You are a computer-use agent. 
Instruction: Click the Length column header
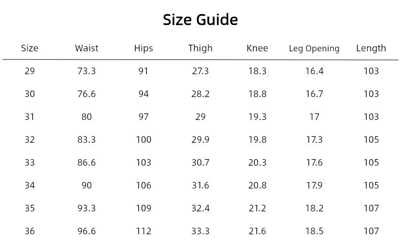point(371,48)
